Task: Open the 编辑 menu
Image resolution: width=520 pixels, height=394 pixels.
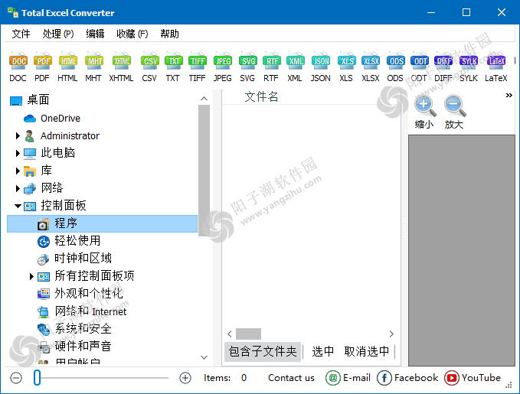Action: click(95, 34)
